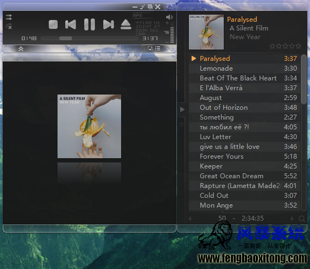
Task: Pause the current song
Action: click(90, 24)
